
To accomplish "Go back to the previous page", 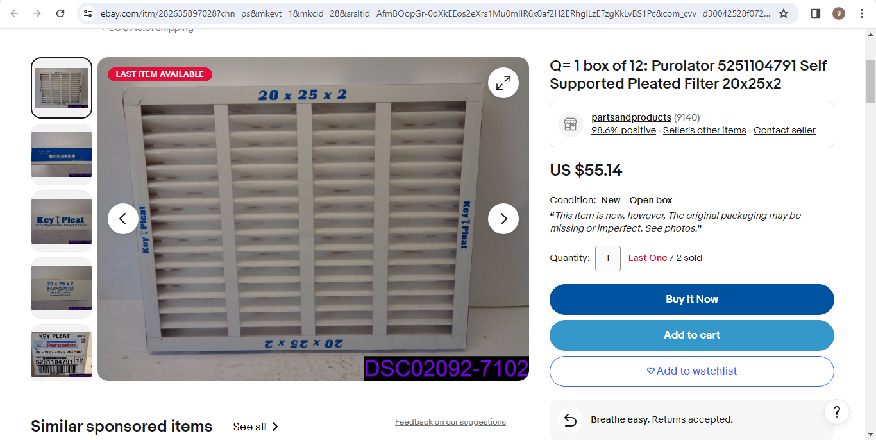I will click(15, 13).
